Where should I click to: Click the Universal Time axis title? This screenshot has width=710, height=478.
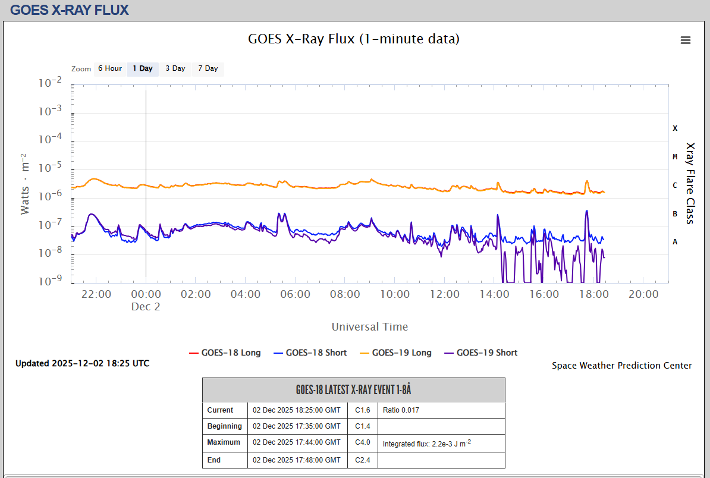[369, 326]
